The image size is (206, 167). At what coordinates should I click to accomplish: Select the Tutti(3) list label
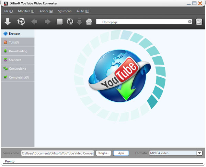pyautogui.click(x=14, y=42)
